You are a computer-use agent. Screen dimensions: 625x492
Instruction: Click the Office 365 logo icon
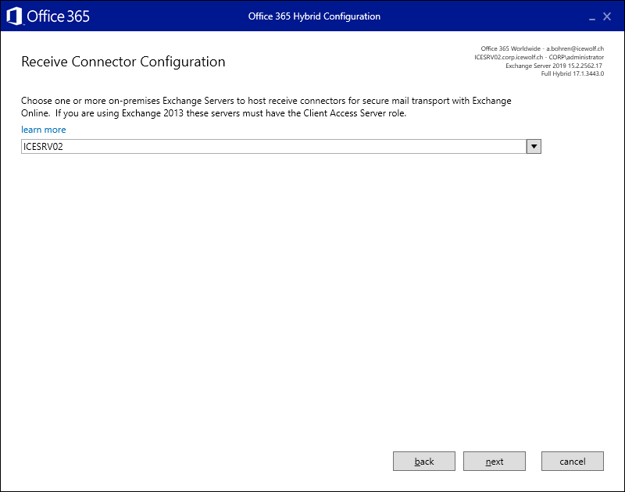pos(15,16)
